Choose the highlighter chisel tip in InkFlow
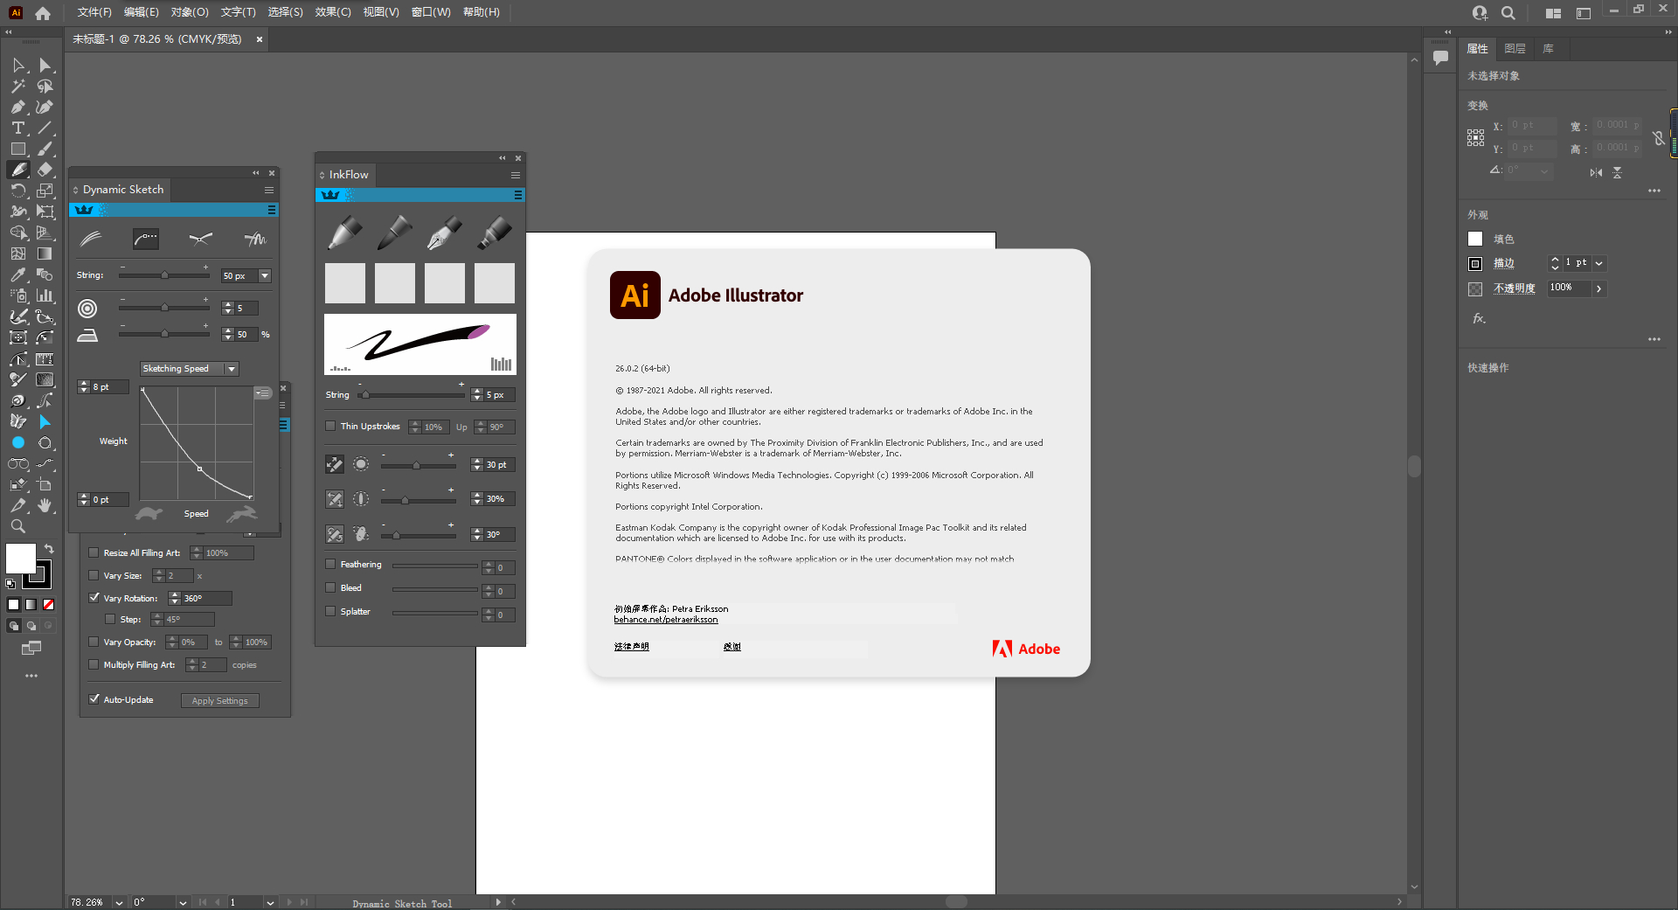The width and height of the screenshot is (1678, 910). click(495, 233)
